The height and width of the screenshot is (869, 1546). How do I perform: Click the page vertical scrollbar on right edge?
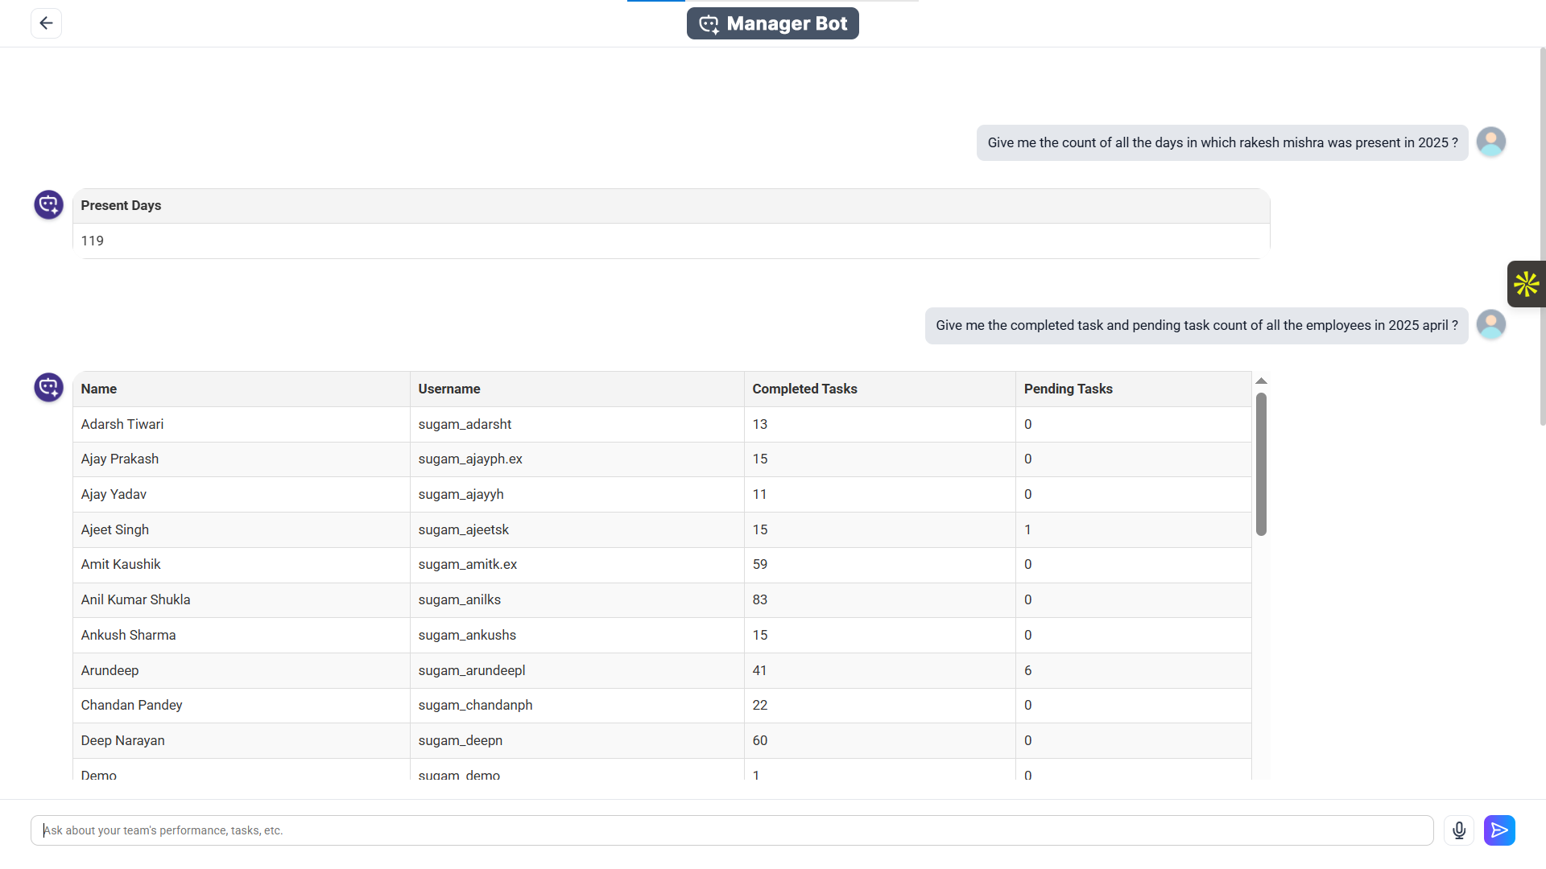(1542, 236)
